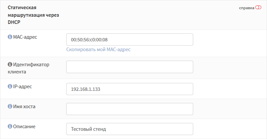This screenshot has width=267, height=139.
Task: Click the Имя хоста label text
Action: [x=24, y=107]
